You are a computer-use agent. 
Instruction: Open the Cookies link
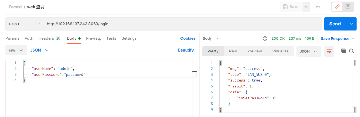[188, 38]
